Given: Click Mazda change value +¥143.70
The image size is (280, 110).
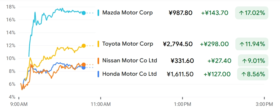Looking at the screenshot, I should click(x=215, y=13).
